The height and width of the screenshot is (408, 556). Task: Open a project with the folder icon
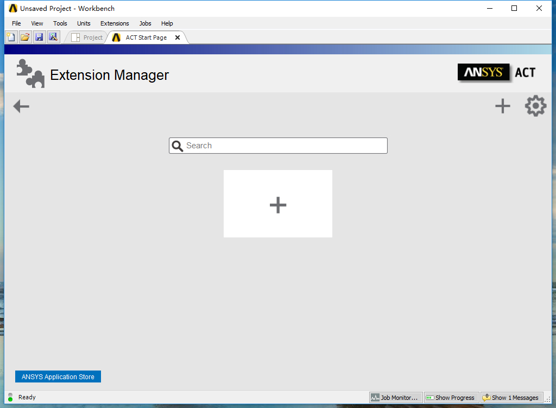25,37
